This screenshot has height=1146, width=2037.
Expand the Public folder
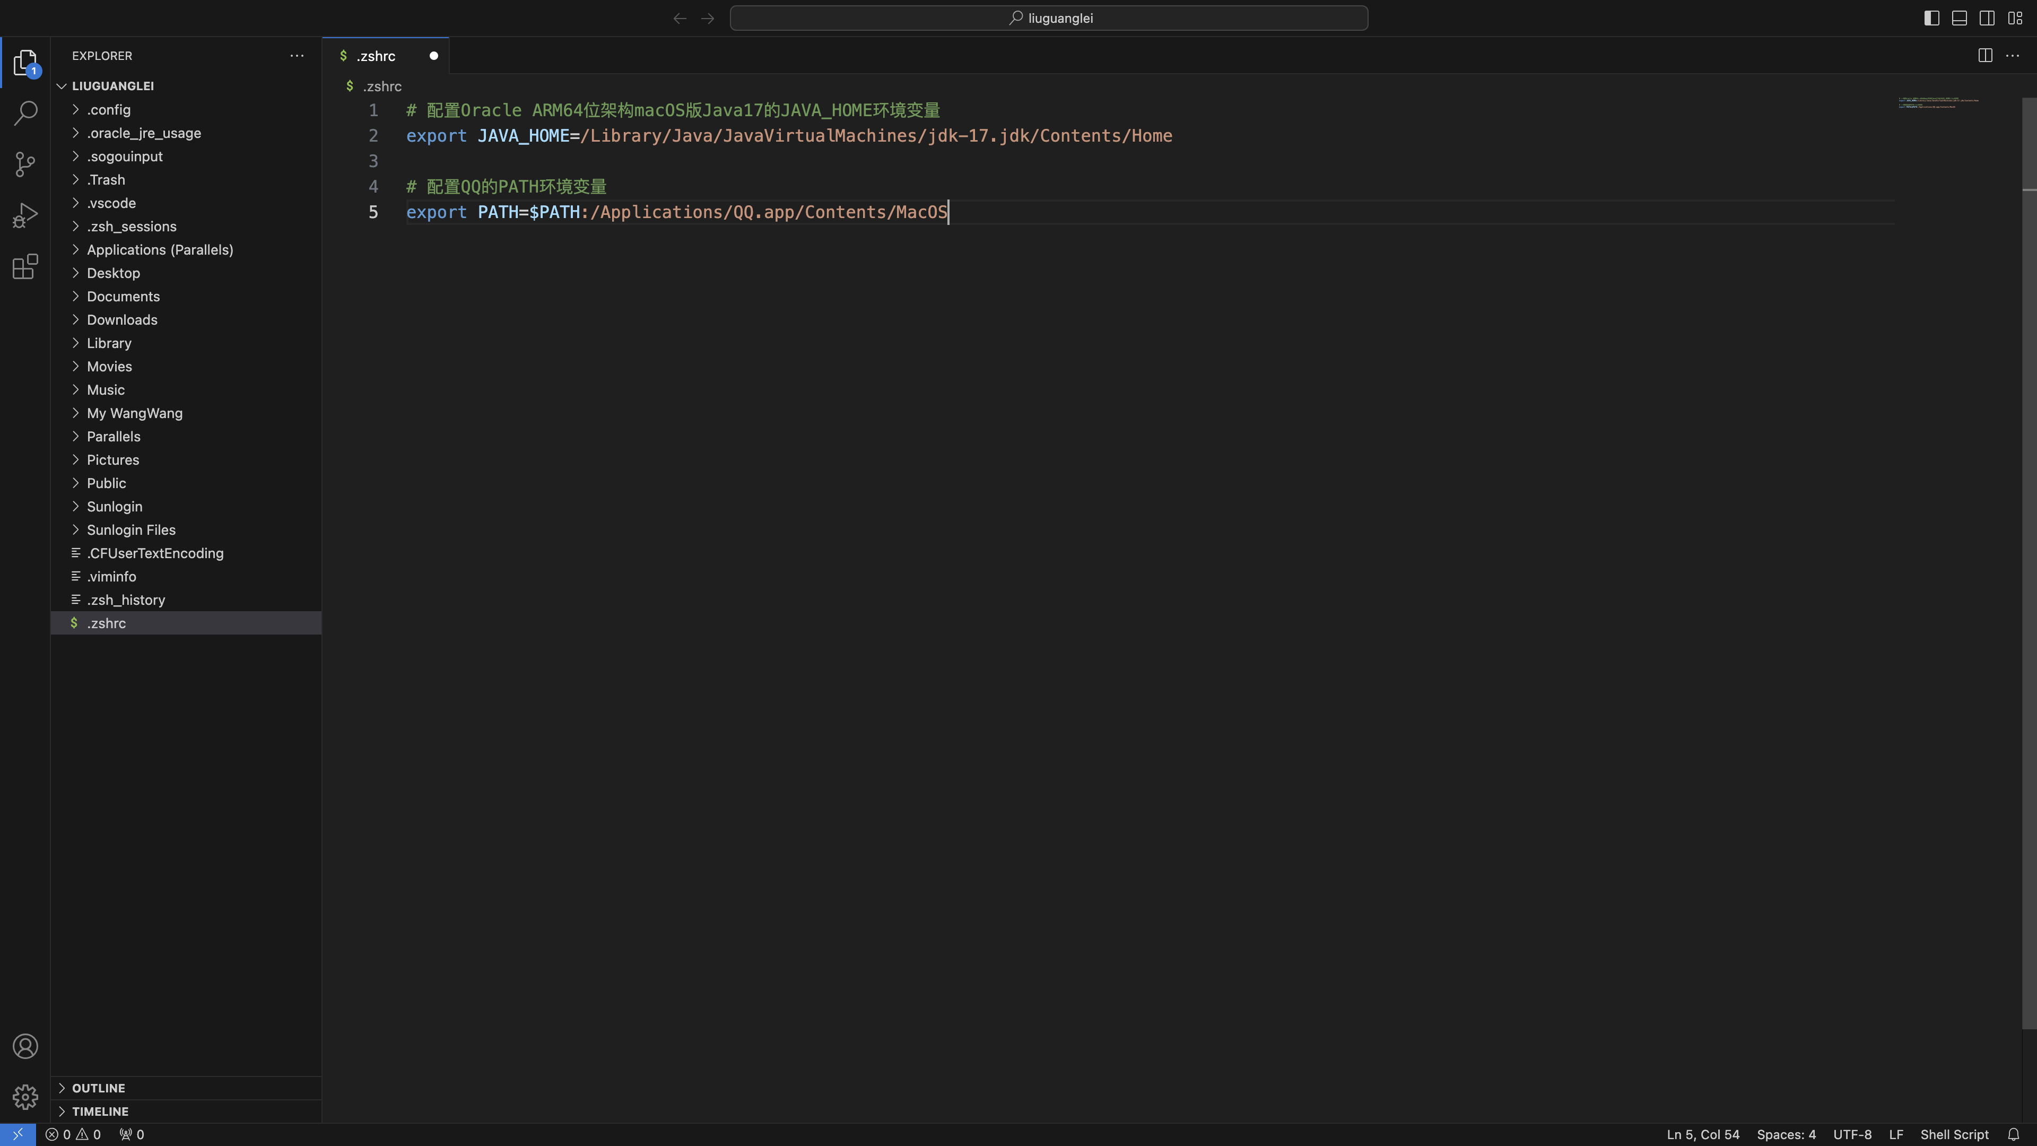tap(186, 482)
